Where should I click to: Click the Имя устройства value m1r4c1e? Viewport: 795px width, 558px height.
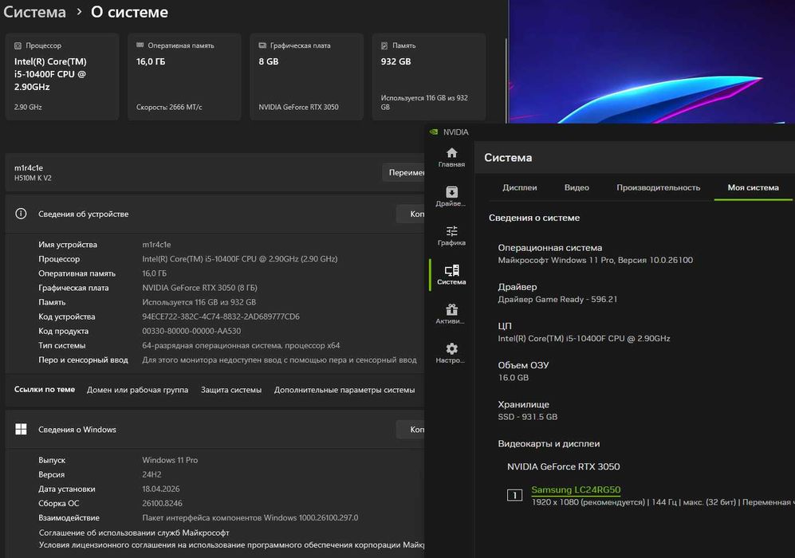156,244
